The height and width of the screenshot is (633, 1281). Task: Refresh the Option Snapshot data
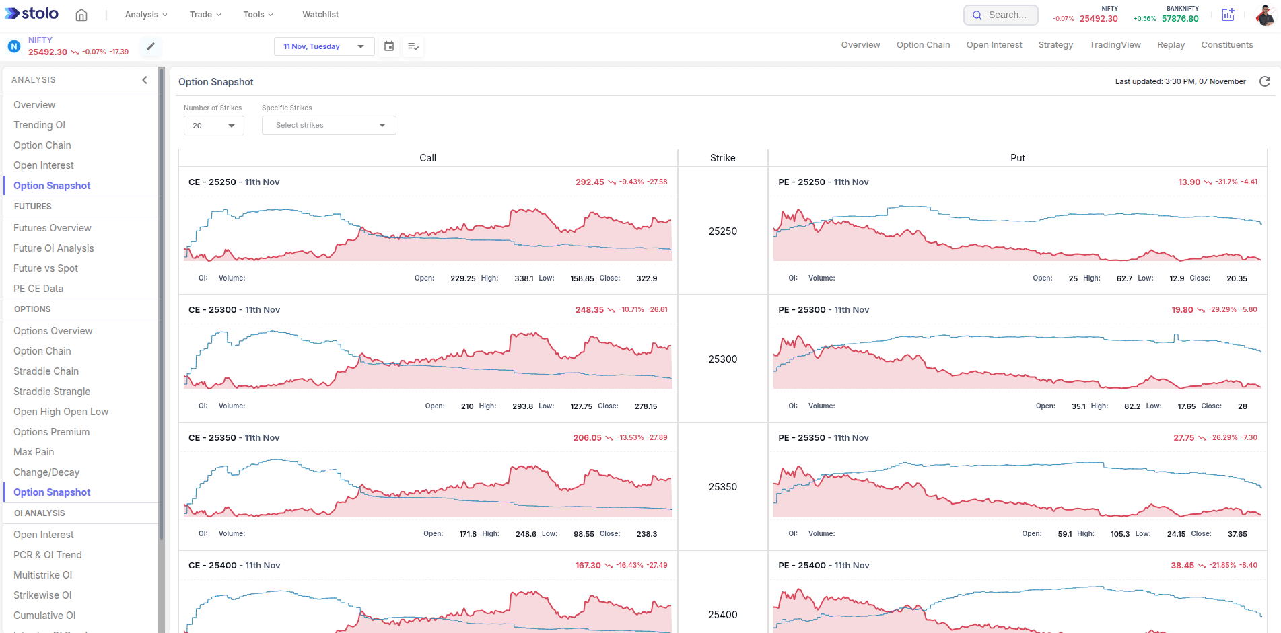pos(1265,81)
